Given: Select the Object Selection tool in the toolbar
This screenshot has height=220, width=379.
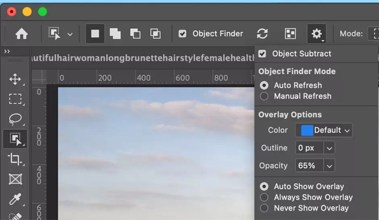Looking at the screenshot, I should (15, 139).
